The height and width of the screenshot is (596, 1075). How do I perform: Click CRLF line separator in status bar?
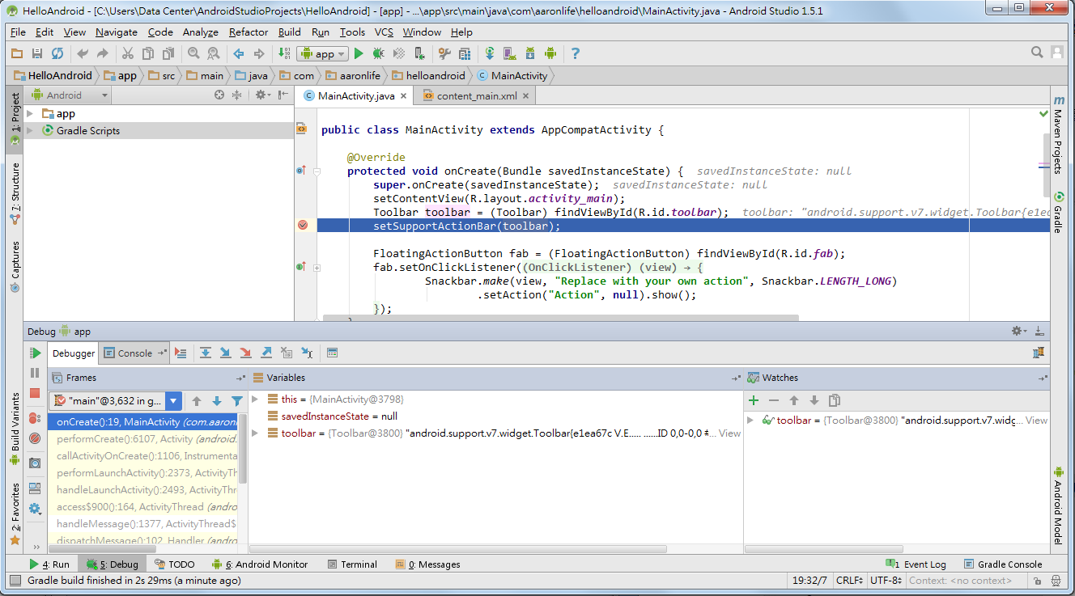point(848,581)
